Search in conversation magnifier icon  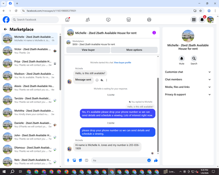(194, 59)
